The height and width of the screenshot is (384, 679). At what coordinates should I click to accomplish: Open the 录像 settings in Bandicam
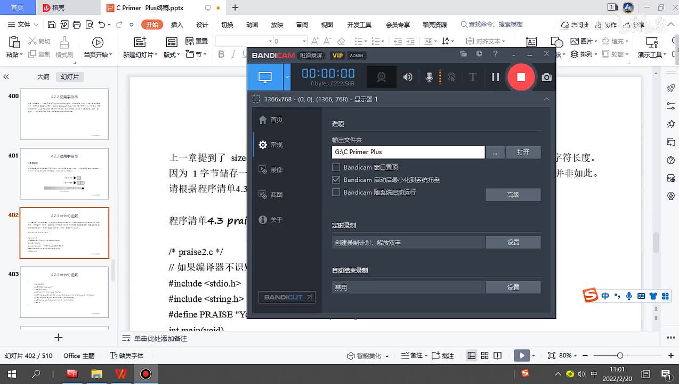270,170
